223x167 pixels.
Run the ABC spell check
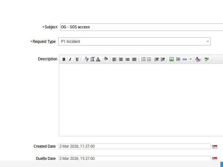(207, 59)
